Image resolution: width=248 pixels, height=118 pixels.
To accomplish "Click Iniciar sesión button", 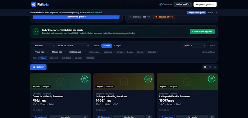I will (x=183, y=4).
